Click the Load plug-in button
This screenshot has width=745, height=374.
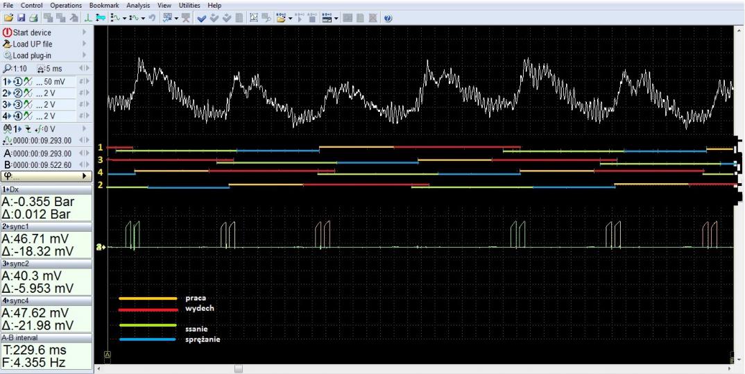click(x=31, y=56)
